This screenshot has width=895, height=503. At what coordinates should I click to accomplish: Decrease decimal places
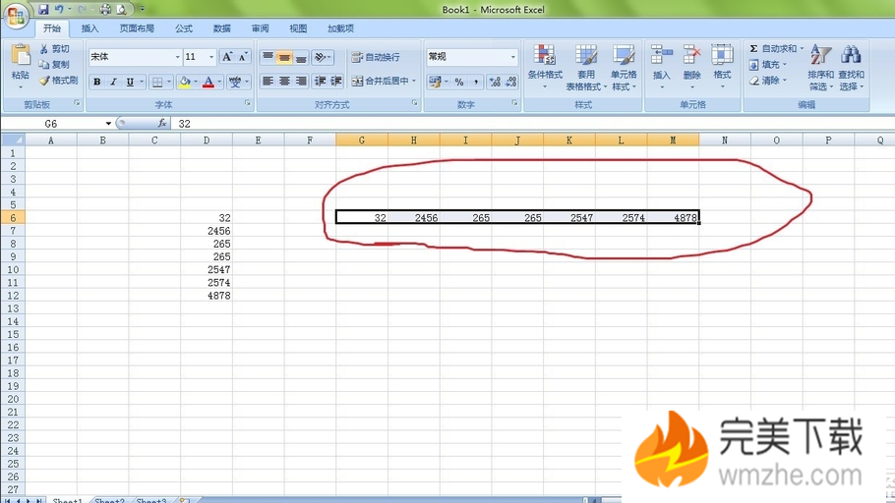coord(511,83)
